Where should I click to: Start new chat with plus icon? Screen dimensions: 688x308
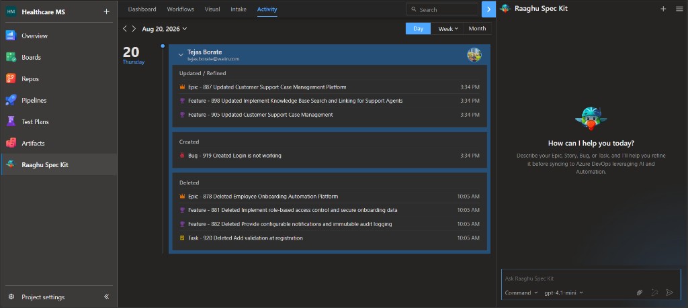point(663,9)
